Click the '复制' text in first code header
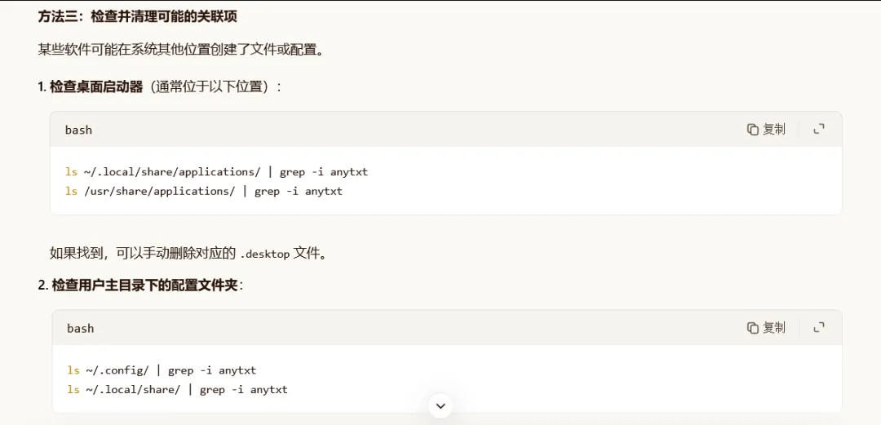This screenshot has height=425, width=881. click(x=773, y=130)
